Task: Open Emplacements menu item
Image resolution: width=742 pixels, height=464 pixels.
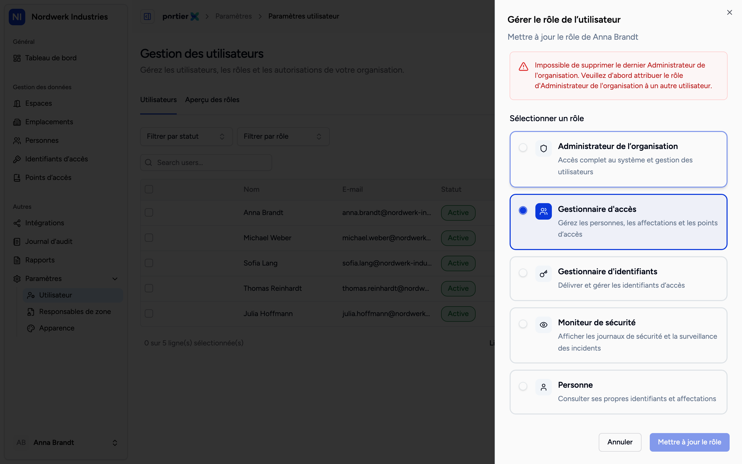Action: click(66, 122)
